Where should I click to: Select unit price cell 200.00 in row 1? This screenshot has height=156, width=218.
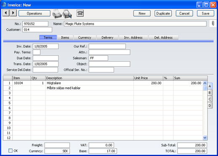pyautogui.click(x=148, y=83)
